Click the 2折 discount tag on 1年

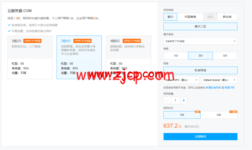click(x=197, y=112)
